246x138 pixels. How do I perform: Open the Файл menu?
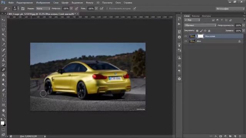click(x=11, y=3)
